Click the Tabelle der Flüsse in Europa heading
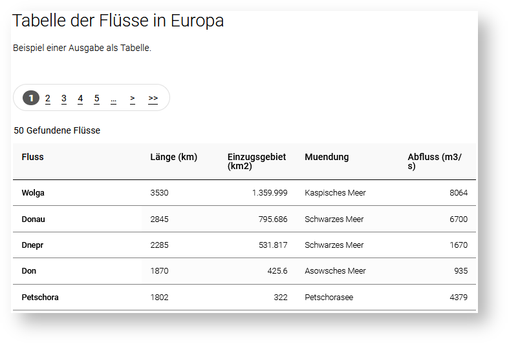Image resolution: width=509 pixels, height=344 pixels. point(118,21)
